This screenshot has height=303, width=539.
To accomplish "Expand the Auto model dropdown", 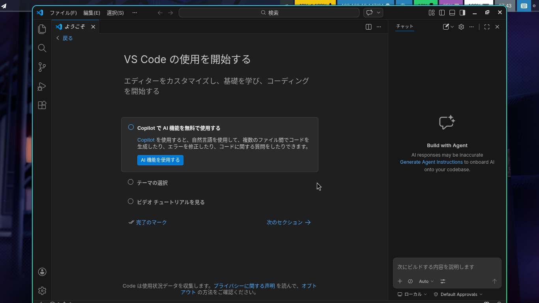I will tap(426, 281).
